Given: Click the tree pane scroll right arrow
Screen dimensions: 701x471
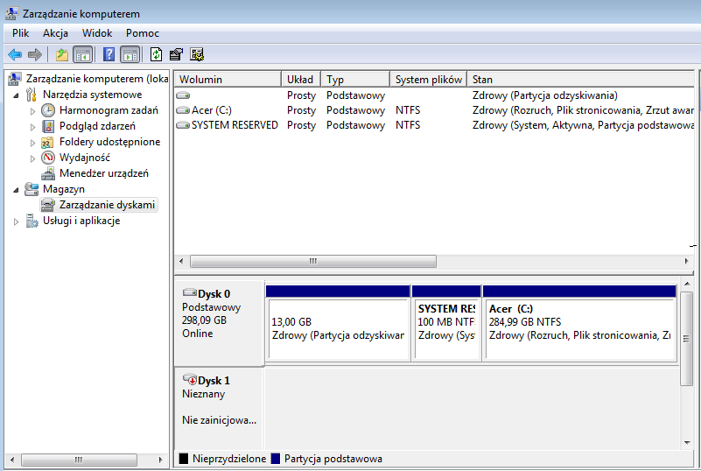Looking at the screenshot, I should [x=161, y=460].
